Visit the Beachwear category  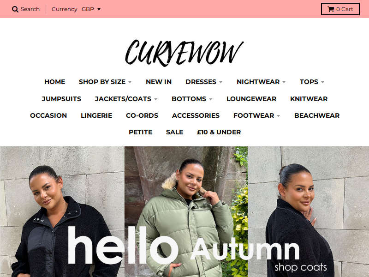point(317,115)
